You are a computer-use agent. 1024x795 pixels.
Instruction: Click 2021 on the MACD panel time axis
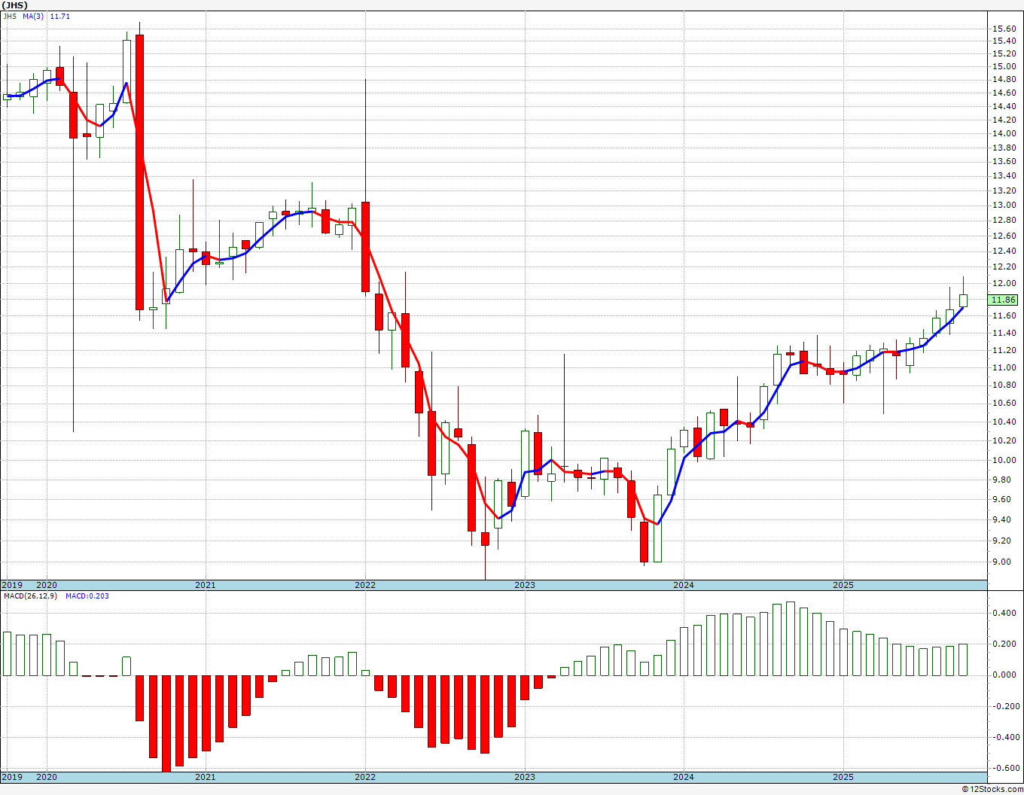pyautogui.click(x=206, y=777)
